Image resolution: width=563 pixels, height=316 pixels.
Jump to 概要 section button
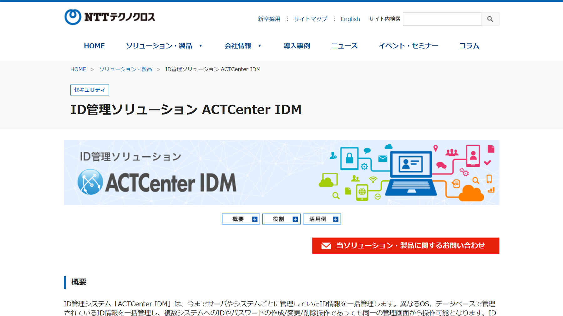point(241,219)
